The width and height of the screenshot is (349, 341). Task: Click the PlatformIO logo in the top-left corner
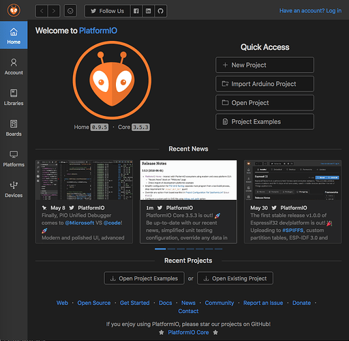pyautogui.click(x=14, y=10)
